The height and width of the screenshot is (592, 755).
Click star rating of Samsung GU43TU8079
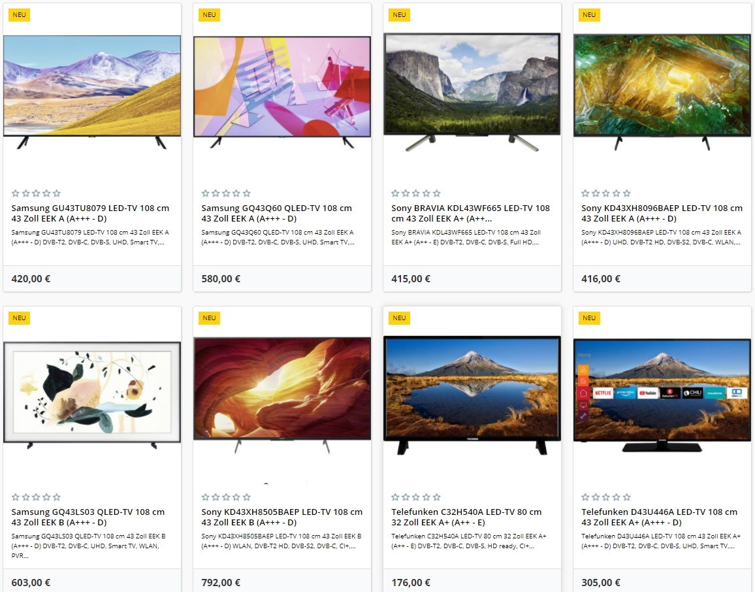tap(36, 193)
